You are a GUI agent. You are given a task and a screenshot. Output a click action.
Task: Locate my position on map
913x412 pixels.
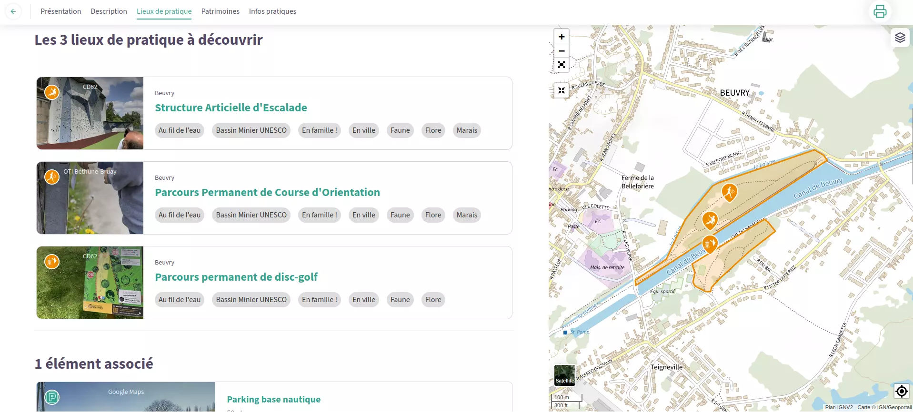coord(901,391)
